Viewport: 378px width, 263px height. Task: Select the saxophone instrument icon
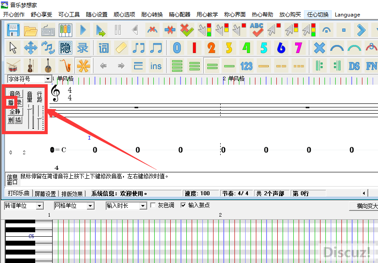66,66
